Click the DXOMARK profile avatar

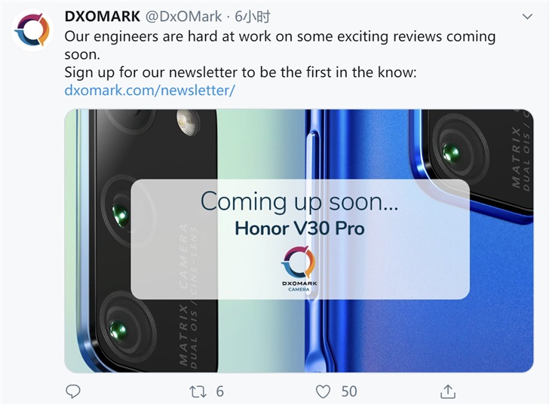click(x=32, y=30)
